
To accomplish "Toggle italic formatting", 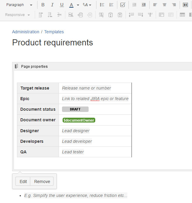I will click(52, 5).
